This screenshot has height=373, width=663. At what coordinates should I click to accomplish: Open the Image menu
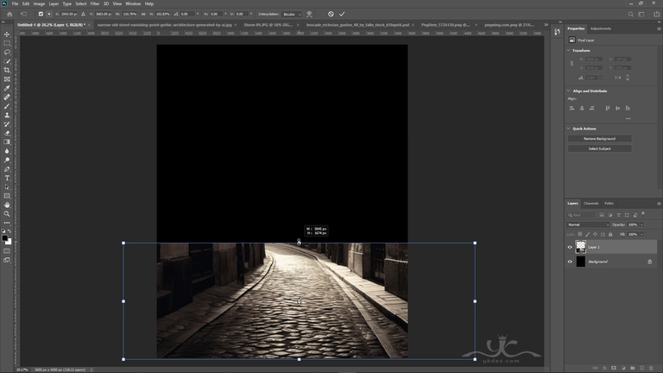tap(39, 3)
